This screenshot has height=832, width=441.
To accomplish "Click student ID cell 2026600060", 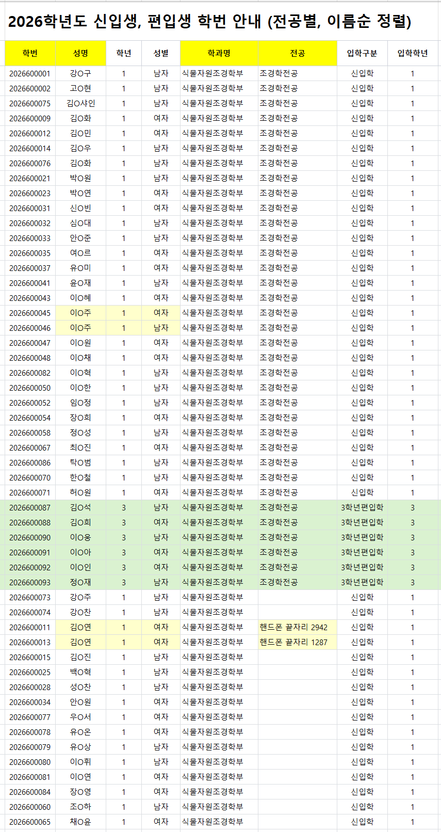I will pyautogui.click(x=30, y=807).
